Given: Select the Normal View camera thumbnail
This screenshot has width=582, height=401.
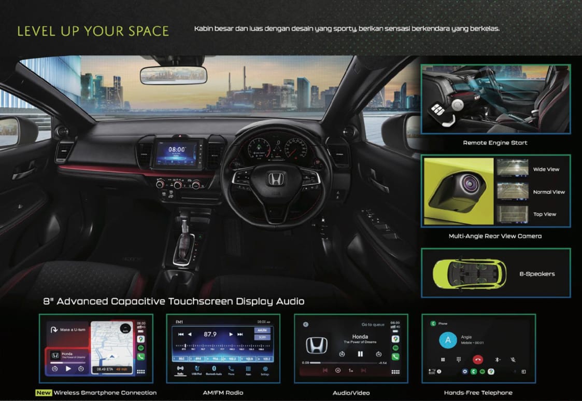Looking at the screenshot, I should click(x=513, y=191).
